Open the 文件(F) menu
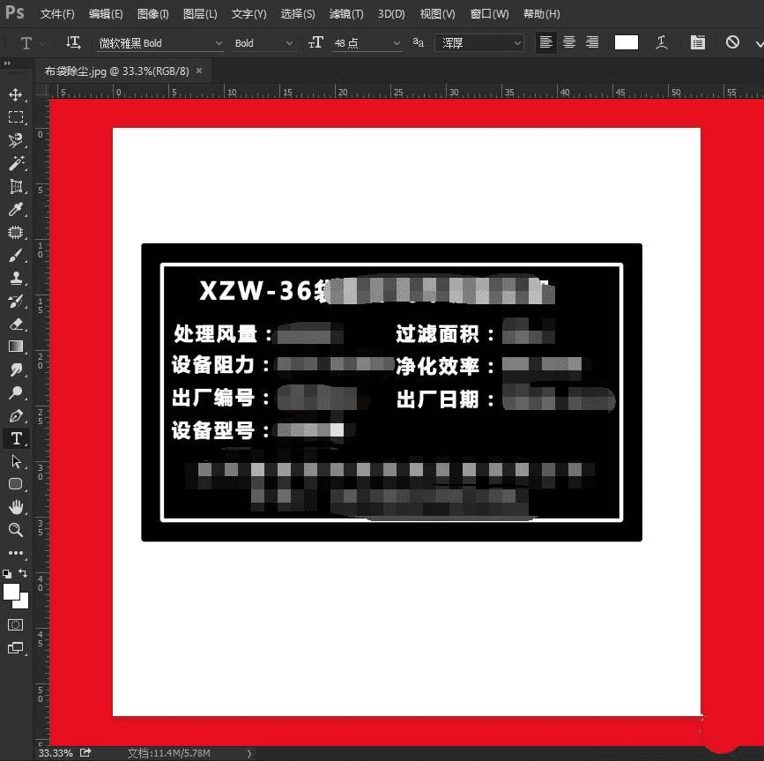Screen dimensions: 764x761 tap(57, 13)
